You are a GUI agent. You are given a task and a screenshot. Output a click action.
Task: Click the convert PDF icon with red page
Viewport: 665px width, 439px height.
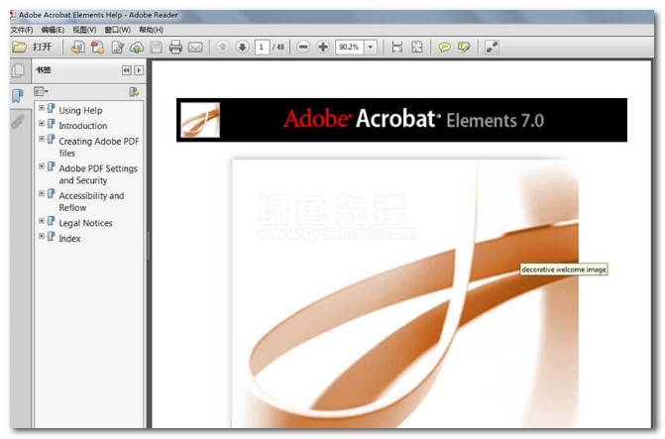point(97,48)
